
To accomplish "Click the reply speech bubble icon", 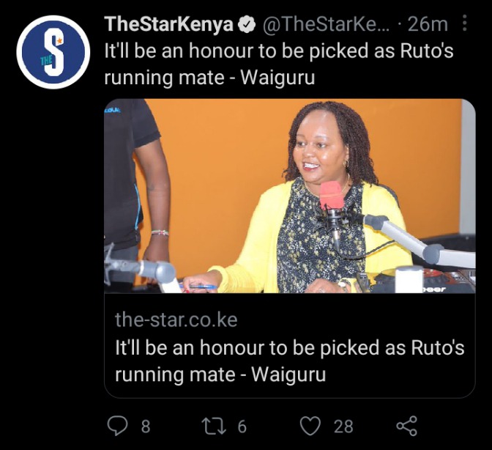I will (118, 426).
